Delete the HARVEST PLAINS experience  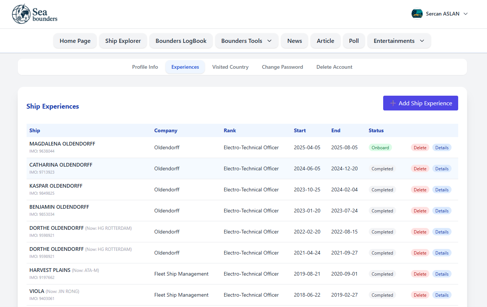click(420, 274)
